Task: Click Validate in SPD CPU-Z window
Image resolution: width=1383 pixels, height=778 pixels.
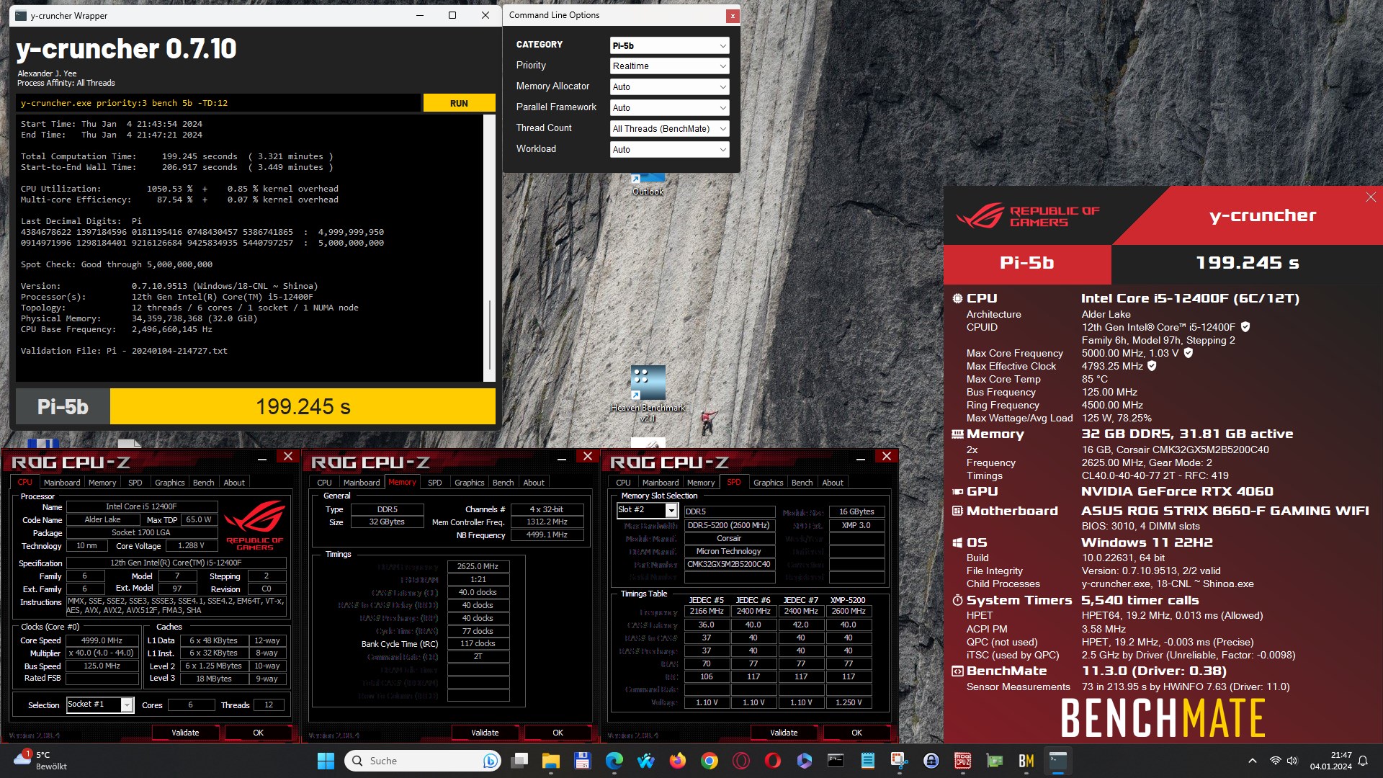Action: point(784,733)
